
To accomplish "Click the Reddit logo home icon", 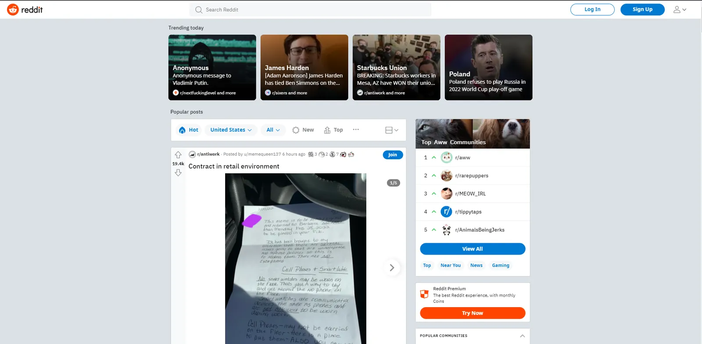I will pos(13,9).
